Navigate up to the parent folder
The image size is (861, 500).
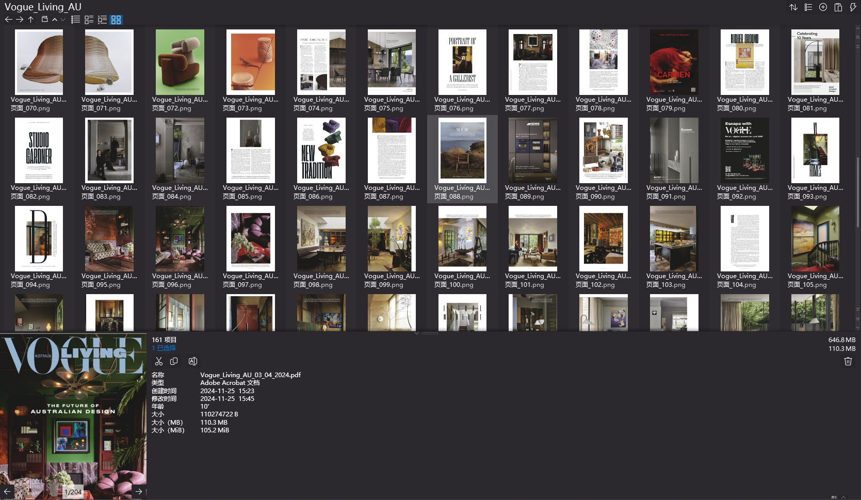(31, 20)
